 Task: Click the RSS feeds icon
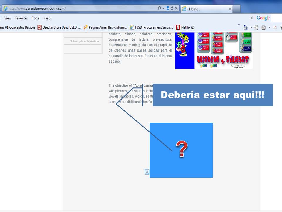(263, 28)
